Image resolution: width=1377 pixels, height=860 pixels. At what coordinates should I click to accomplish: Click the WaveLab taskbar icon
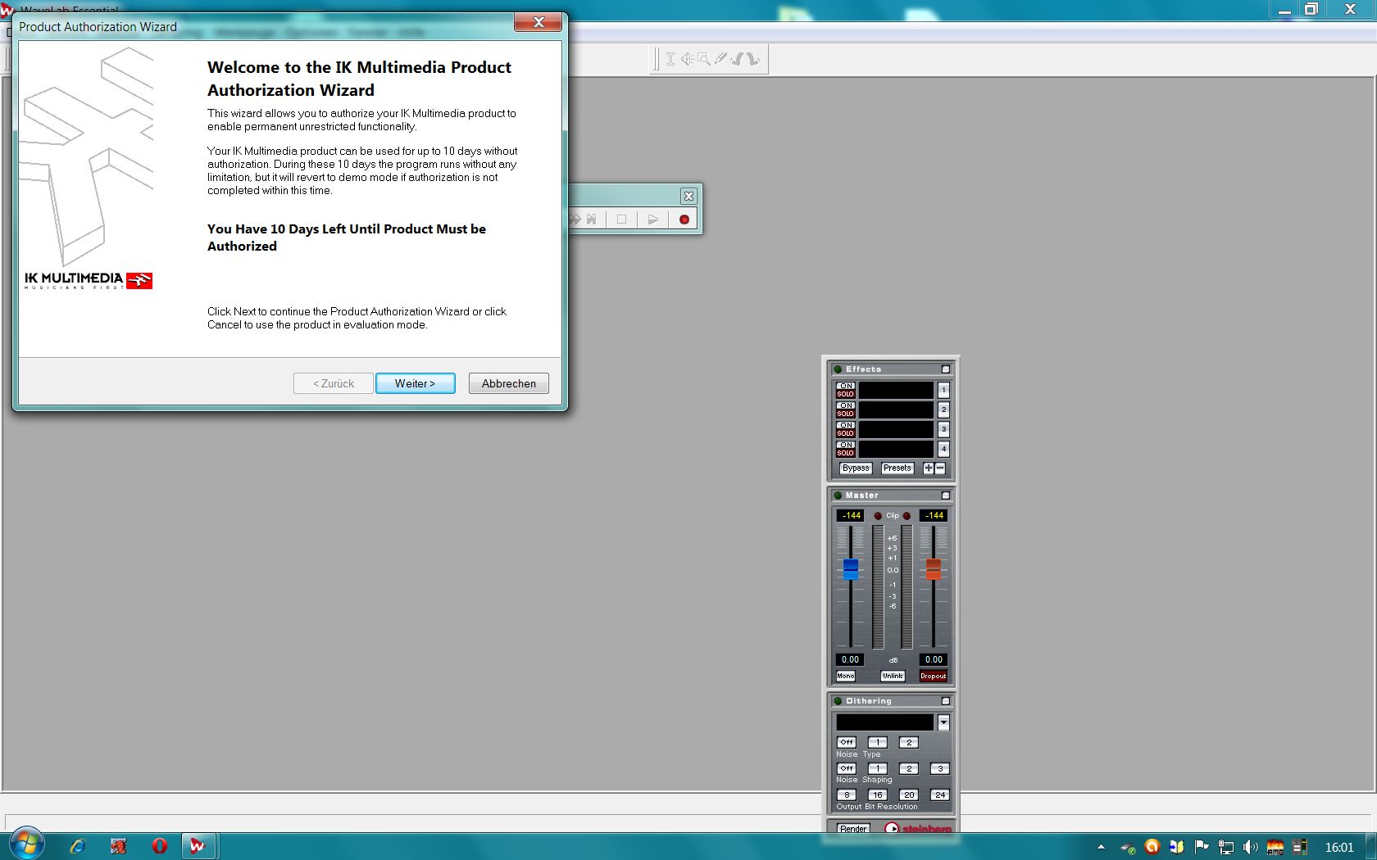[x=198, y=846]
